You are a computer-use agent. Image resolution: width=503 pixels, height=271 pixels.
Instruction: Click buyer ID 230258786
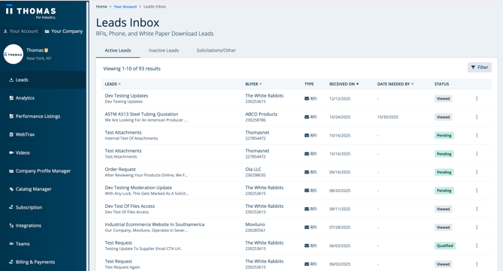click(255, 120)
